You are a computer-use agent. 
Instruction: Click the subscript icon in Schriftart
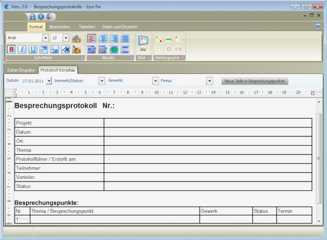[x=55, y=49]
